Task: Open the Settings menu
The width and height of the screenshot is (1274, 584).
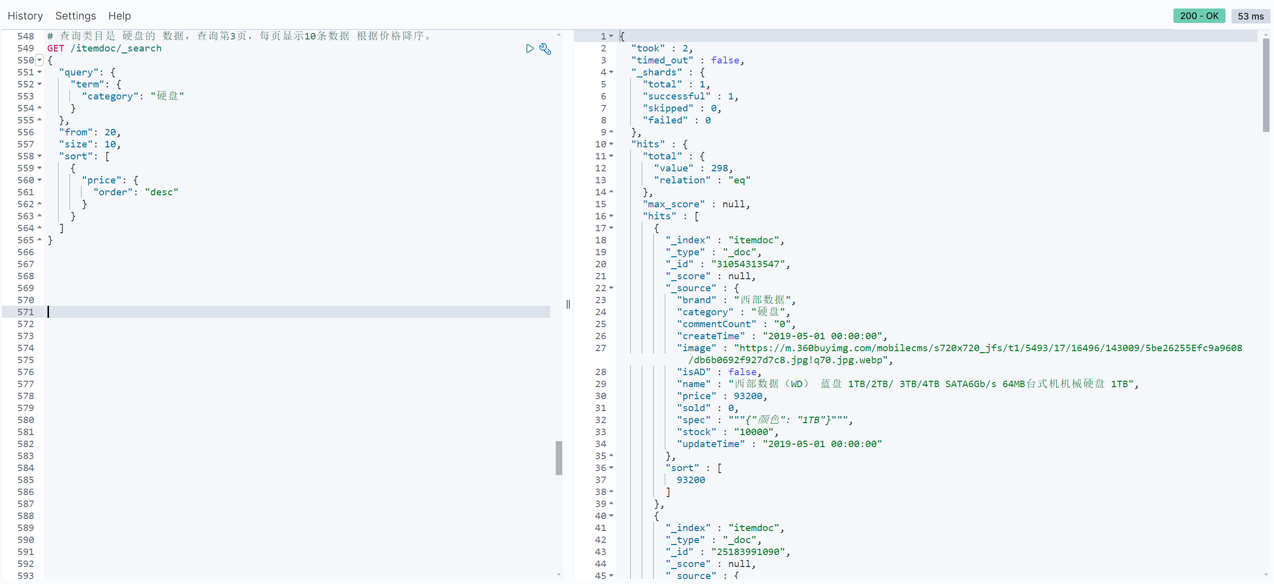Action: 76,16
